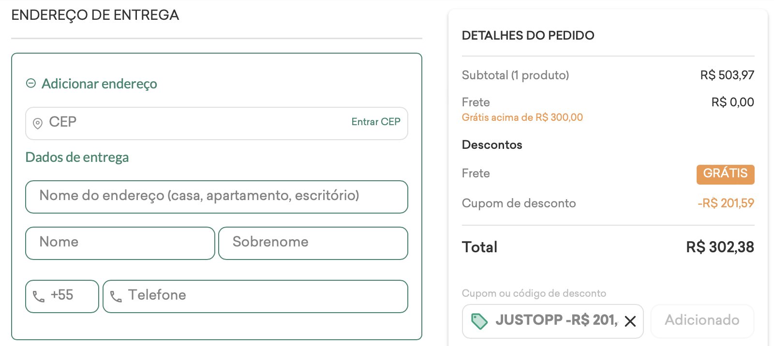
Task: Click the Adicionado button
Action: click(702, 320)
